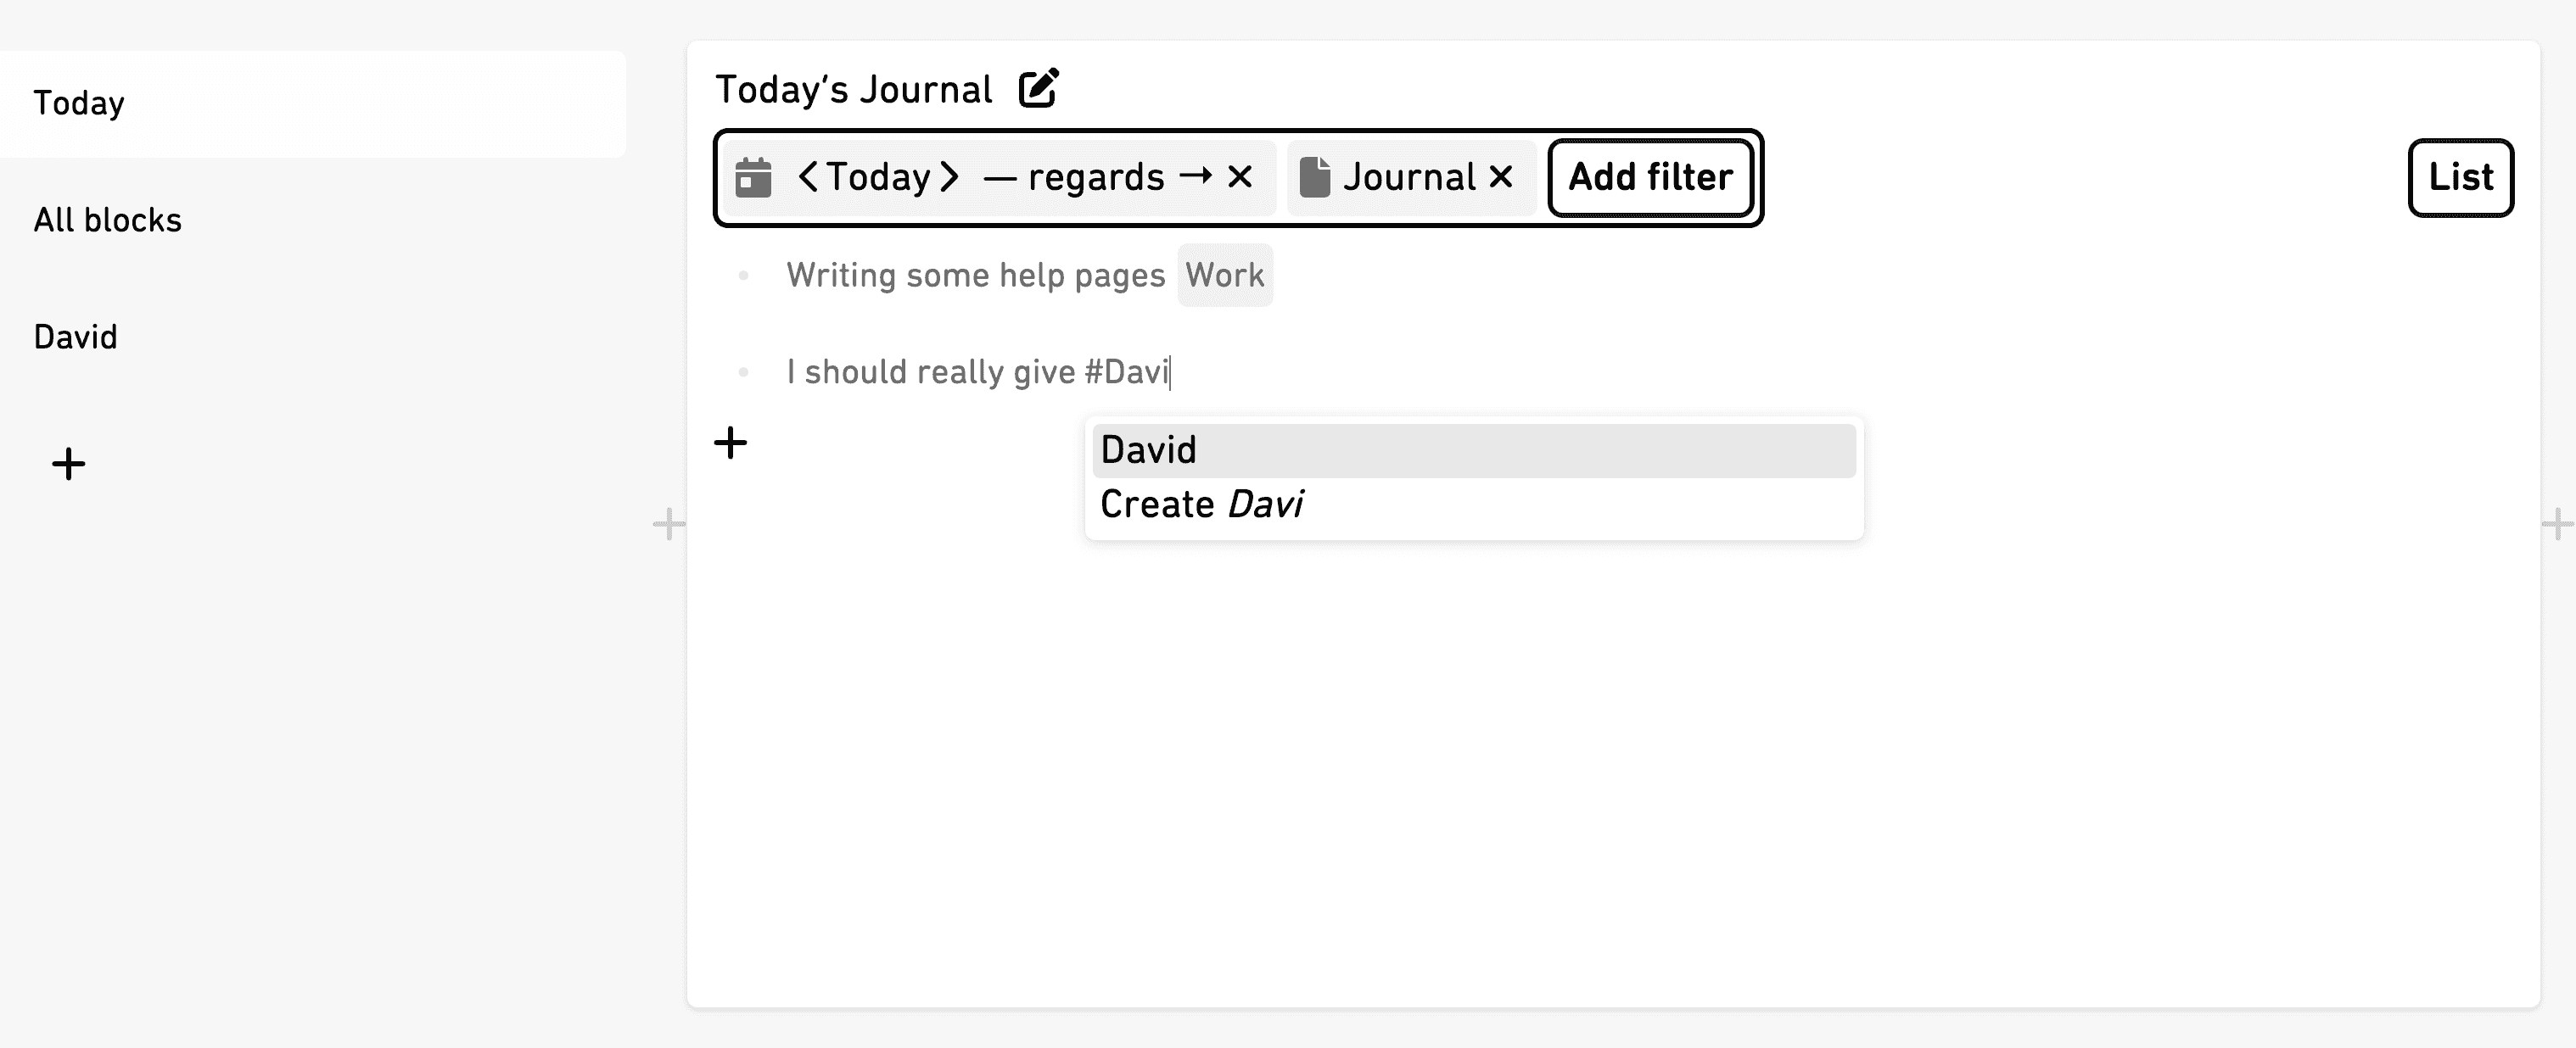2576x1048 pixels.
Task: Click the calendar icon in the date filter
Action: [x=753, y=178]
